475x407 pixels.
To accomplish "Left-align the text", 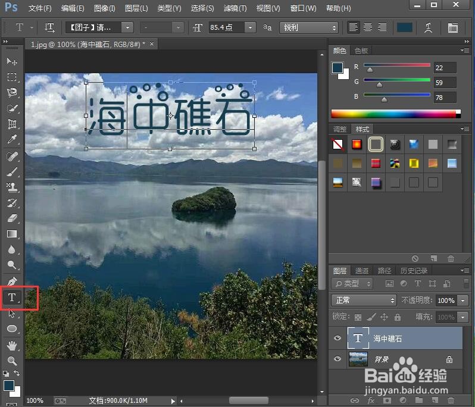I will tap(353, 27).
